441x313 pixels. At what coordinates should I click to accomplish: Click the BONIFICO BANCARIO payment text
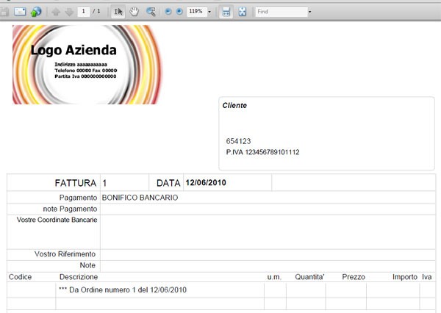click(140, 198)
